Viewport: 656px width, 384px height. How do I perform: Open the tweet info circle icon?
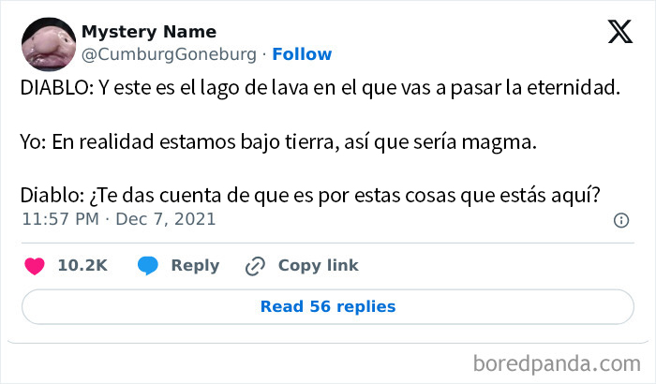coord(620,221)
